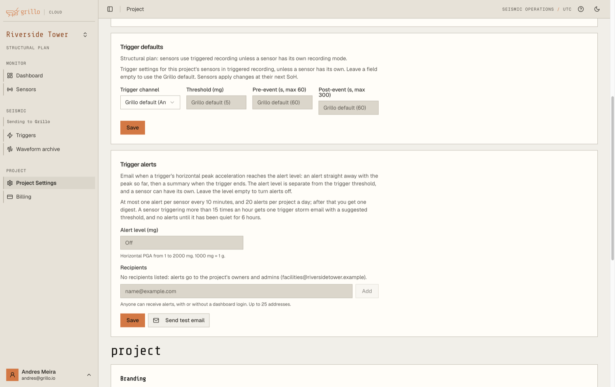The height and width of the screenshot is (387, 615).
Task: Click the Alert level (mg) field
Action: point(181,242)
